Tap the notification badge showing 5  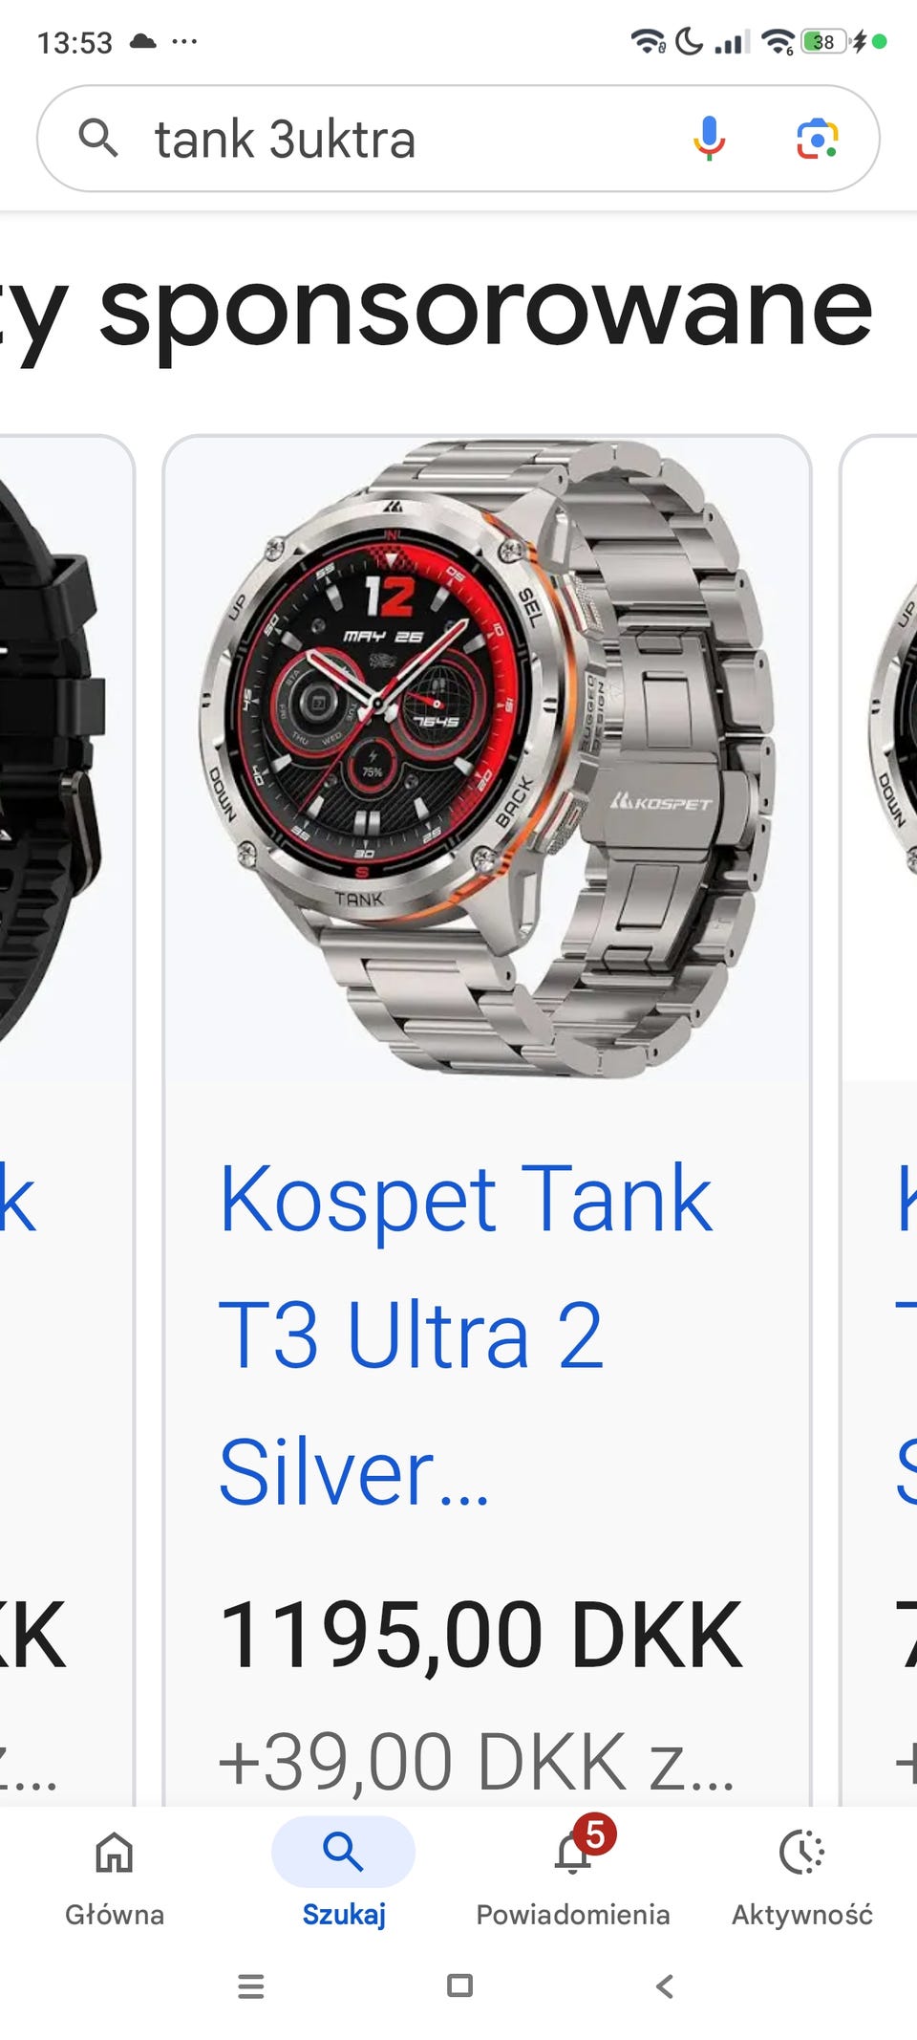tap(595, 1834)
